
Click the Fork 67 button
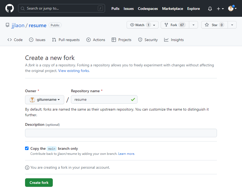175,25
